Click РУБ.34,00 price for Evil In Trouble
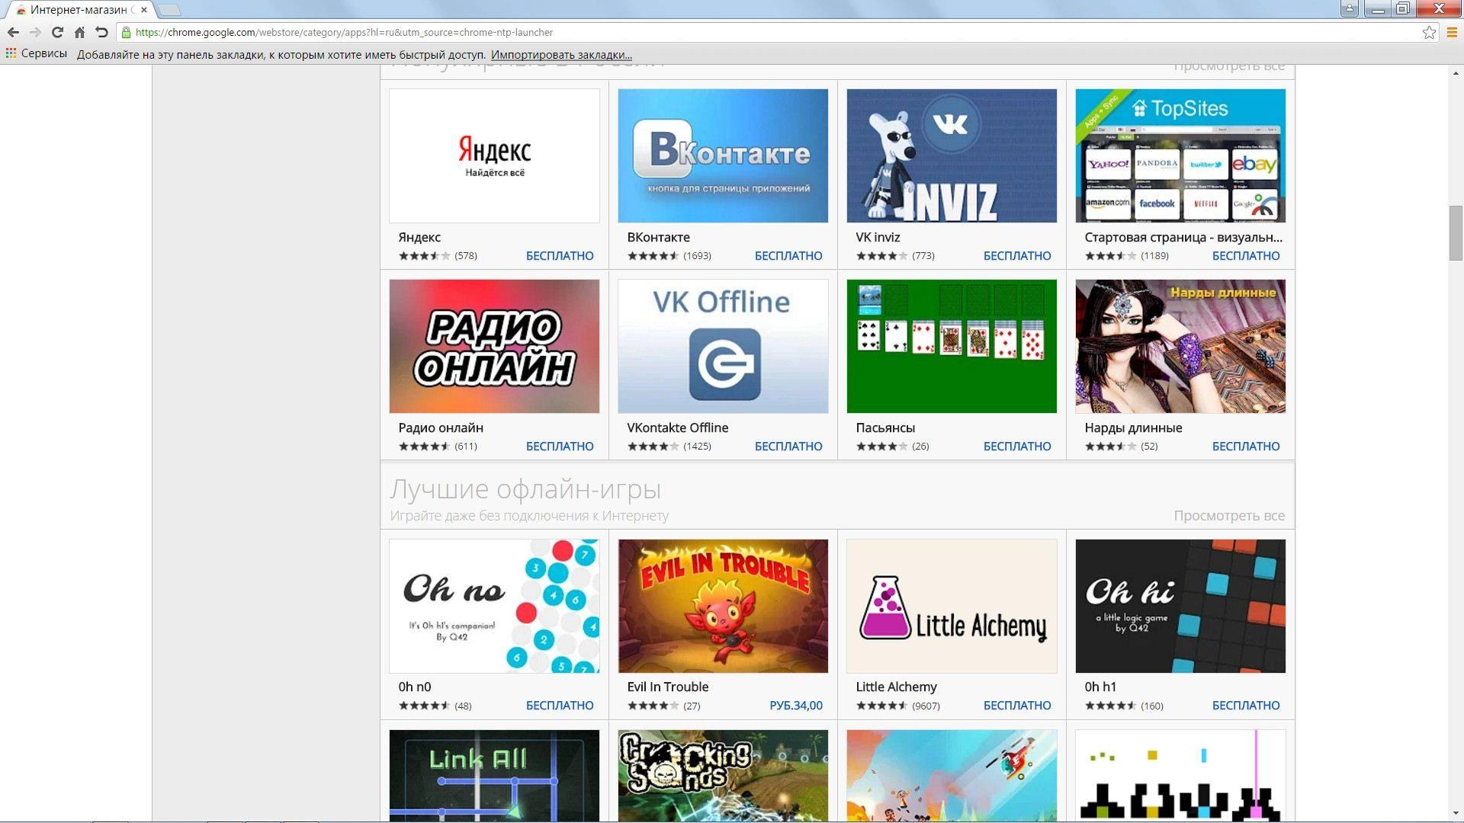Viewport: 1464px width, 823px height. [796, 706]
